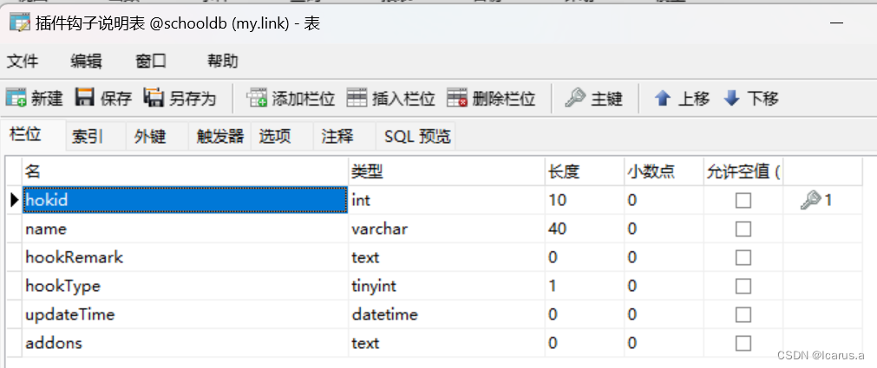Screen dimensions: 877x368
Task: Select the name field cell
Action: pos(185,229)
